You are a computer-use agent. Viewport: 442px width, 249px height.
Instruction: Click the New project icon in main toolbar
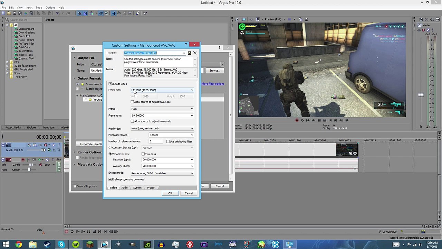click(x=3, y=13)
